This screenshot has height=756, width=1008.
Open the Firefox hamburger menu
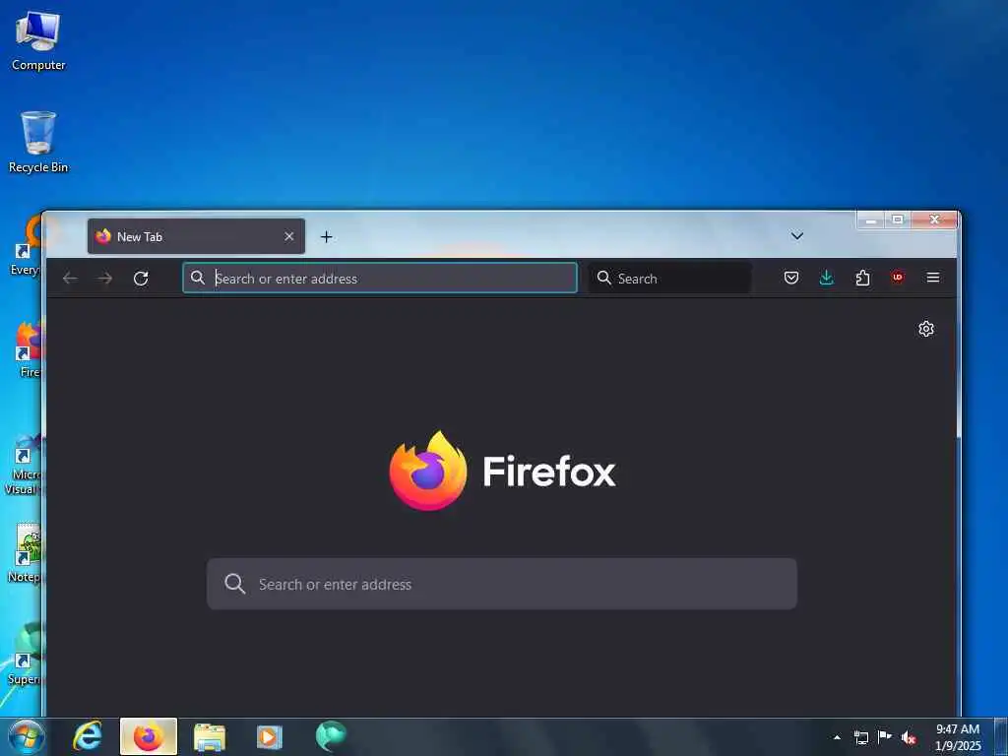tap(933, 277)
